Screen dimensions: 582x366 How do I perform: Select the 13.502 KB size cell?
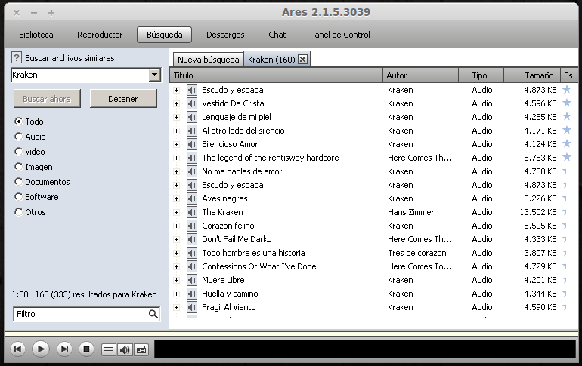[x=538, y=212]
